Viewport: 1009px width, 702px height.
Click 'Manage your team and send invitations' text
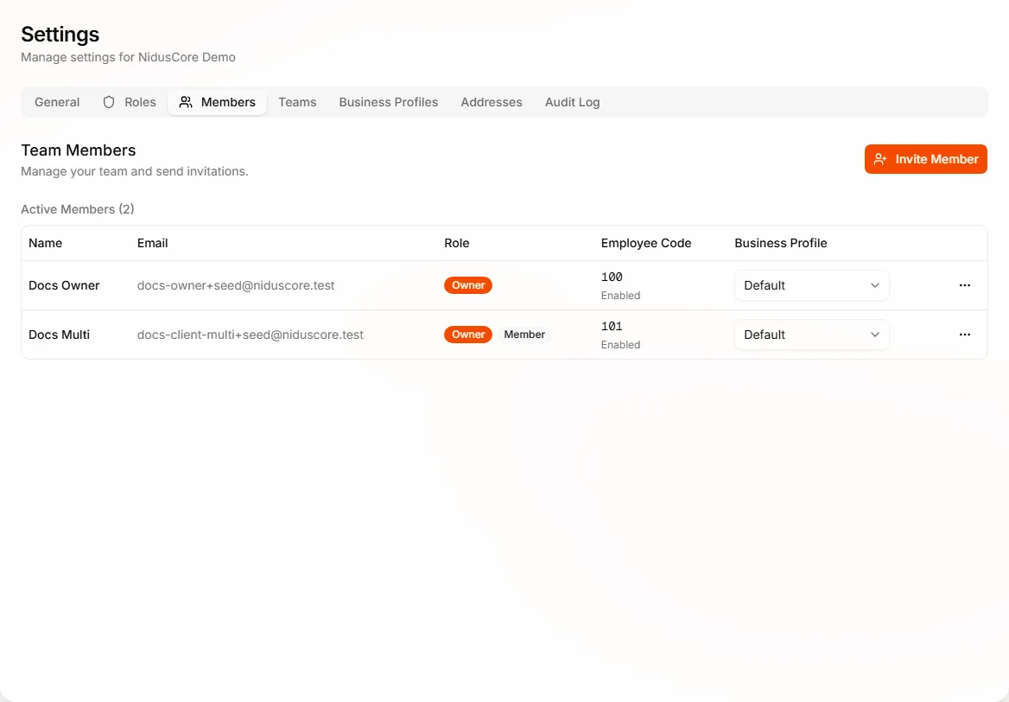[x=135, y=171]
